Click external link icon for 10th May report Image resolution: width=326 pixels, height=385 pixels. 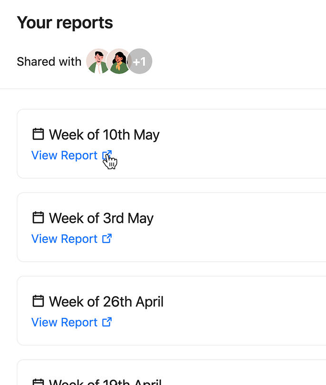pos(107,155)
